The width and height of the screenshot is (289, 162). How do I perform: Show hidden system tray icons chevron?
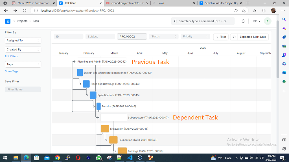[x=236, y=158]
